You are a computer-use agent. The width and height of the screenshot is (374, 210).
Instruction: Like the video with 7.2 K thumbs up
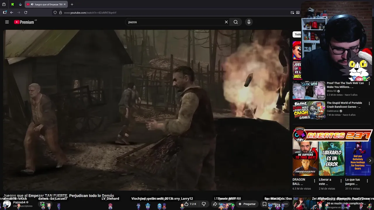click(x=190, y=204)
